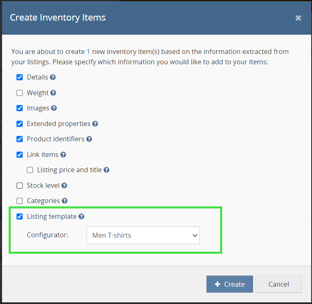
Task: Click the help icon next to Details
Action: pos(53,77)
